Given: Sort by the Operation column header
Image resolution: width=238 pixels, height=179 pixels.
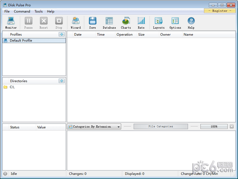Looking at the screenshot, I should (x=126, y=35).
